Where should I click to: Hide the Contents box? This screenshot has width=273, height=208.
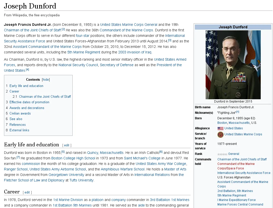coord(46,80)
